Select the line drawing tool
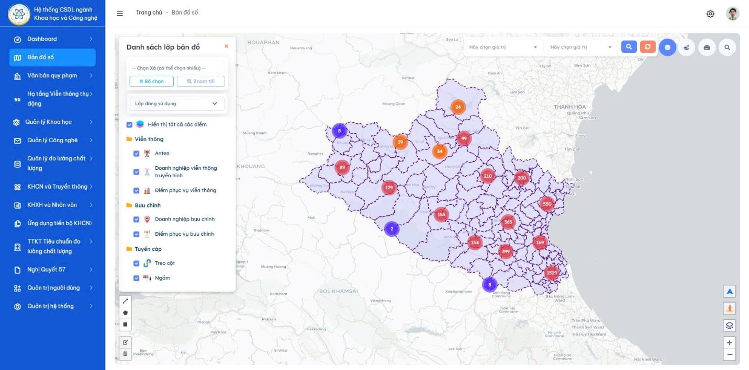The image size is (749, 370). click(x=125, y=301)
